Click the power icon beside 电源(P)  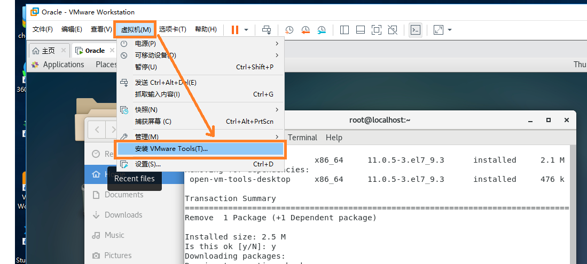click(124, 43)
